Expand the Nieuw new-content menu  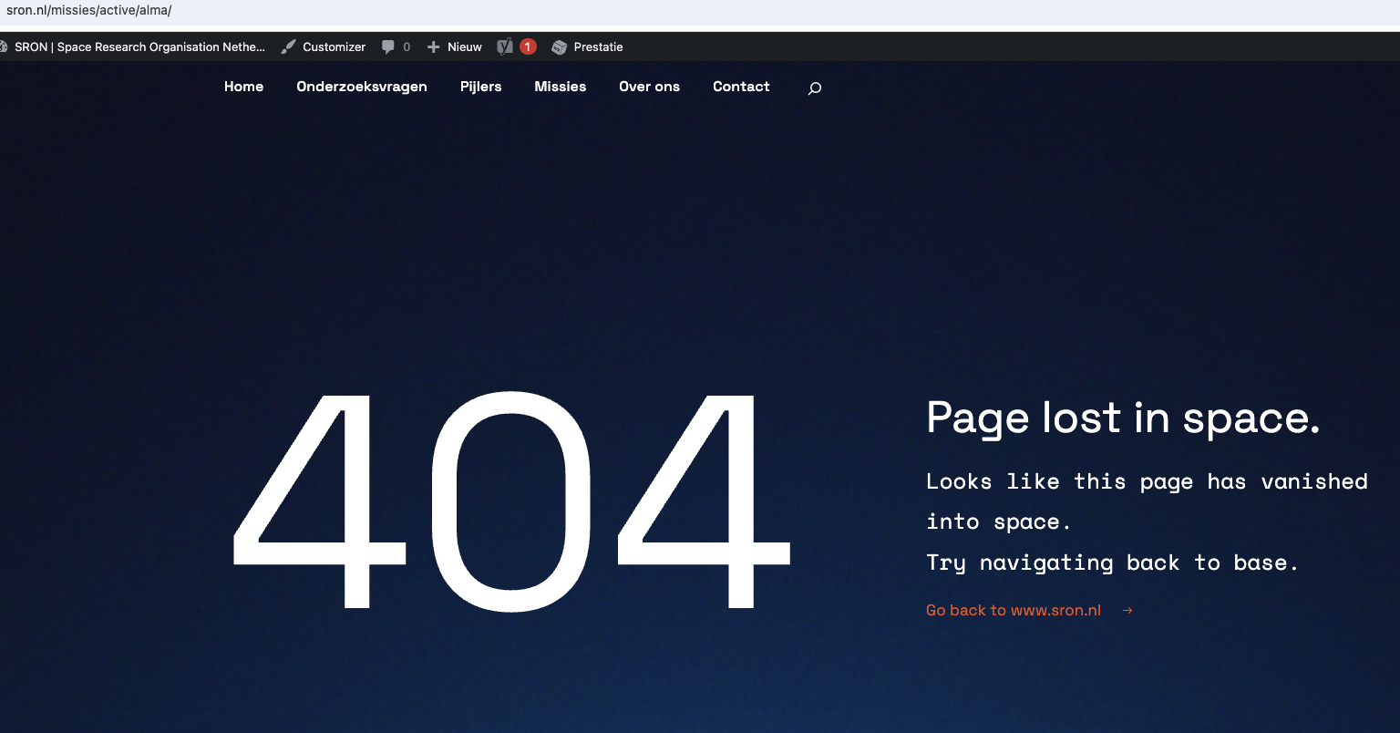point(465,46)
